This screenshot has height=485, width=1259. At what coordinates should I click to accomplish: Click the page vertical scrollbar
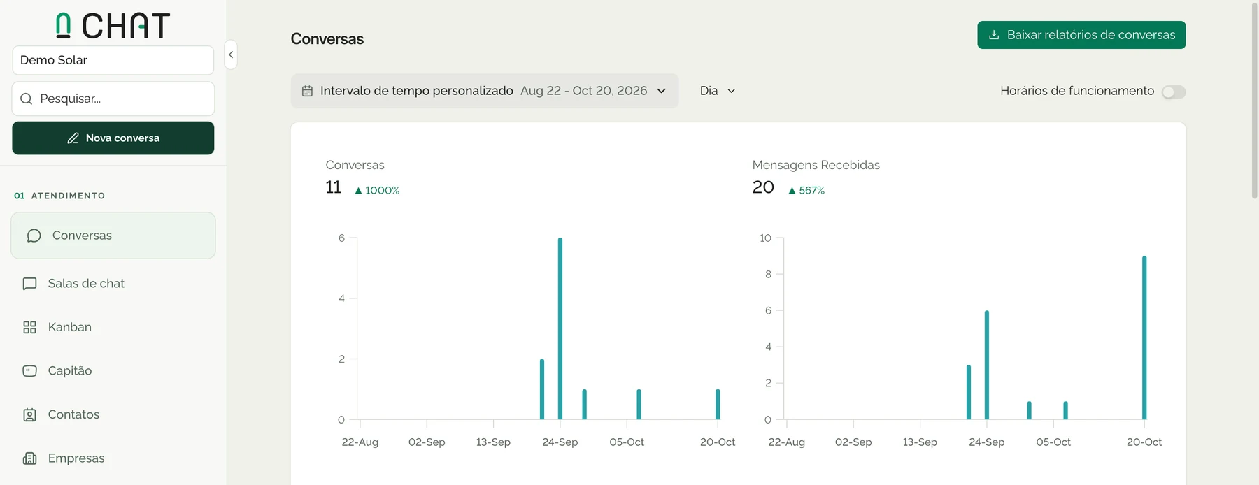1254,101
